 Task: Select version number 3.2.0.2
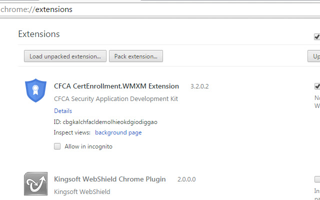(x=199, y=86)
